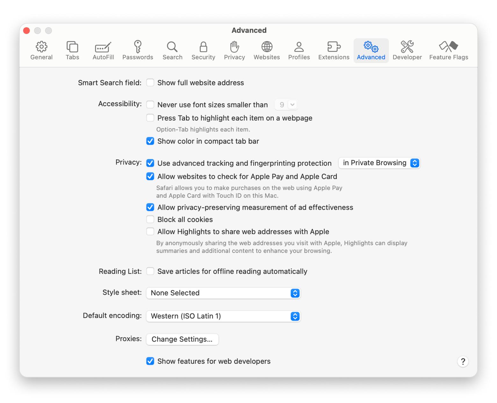Open the Default encoding dropdown

point(223,316)
